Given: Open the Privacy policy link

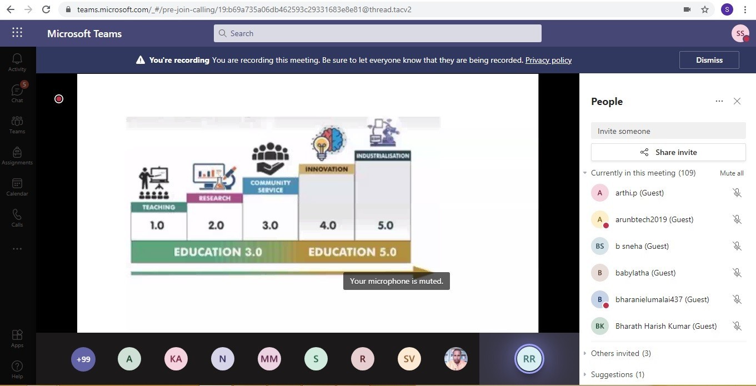Looking at the screenshot, I should point(548,60).
